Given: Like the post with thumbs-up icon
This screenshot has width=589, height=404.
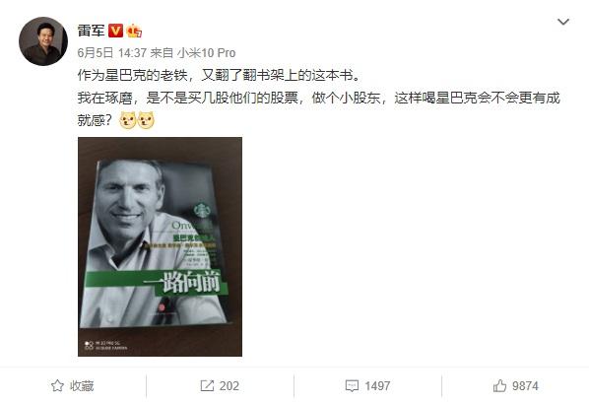Looking at the screenshot, I should (x=499, y=385).
